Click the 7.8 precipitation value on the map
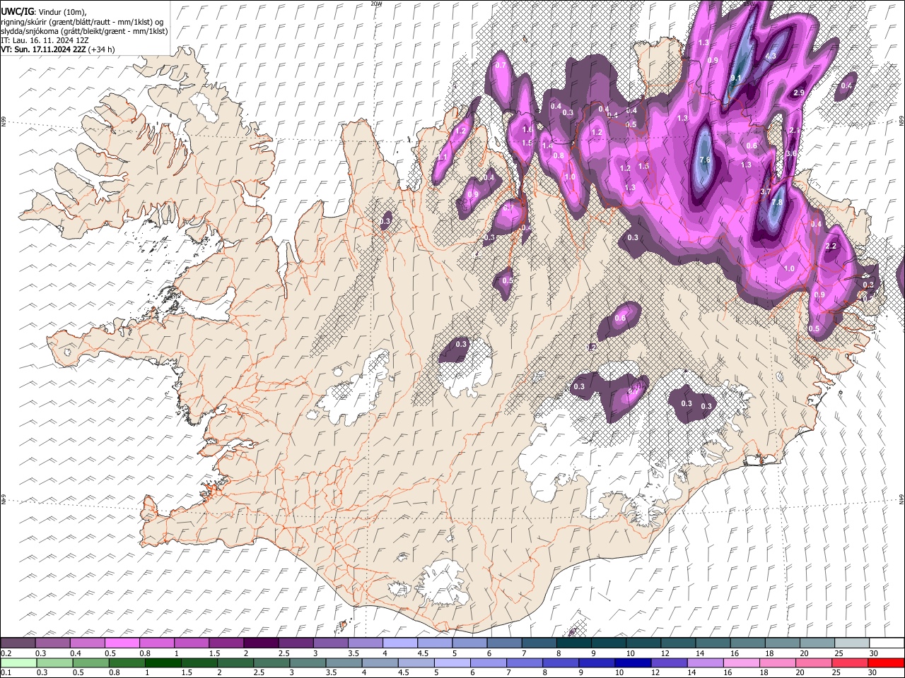The width and height of the screenshot is (905, 678). pos(777,203)
